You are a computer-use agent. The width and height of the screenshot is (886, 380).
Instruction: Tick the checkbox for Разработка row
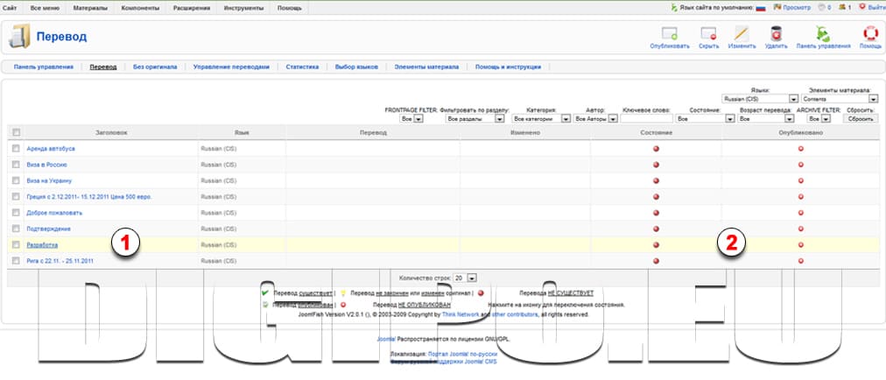16,245
